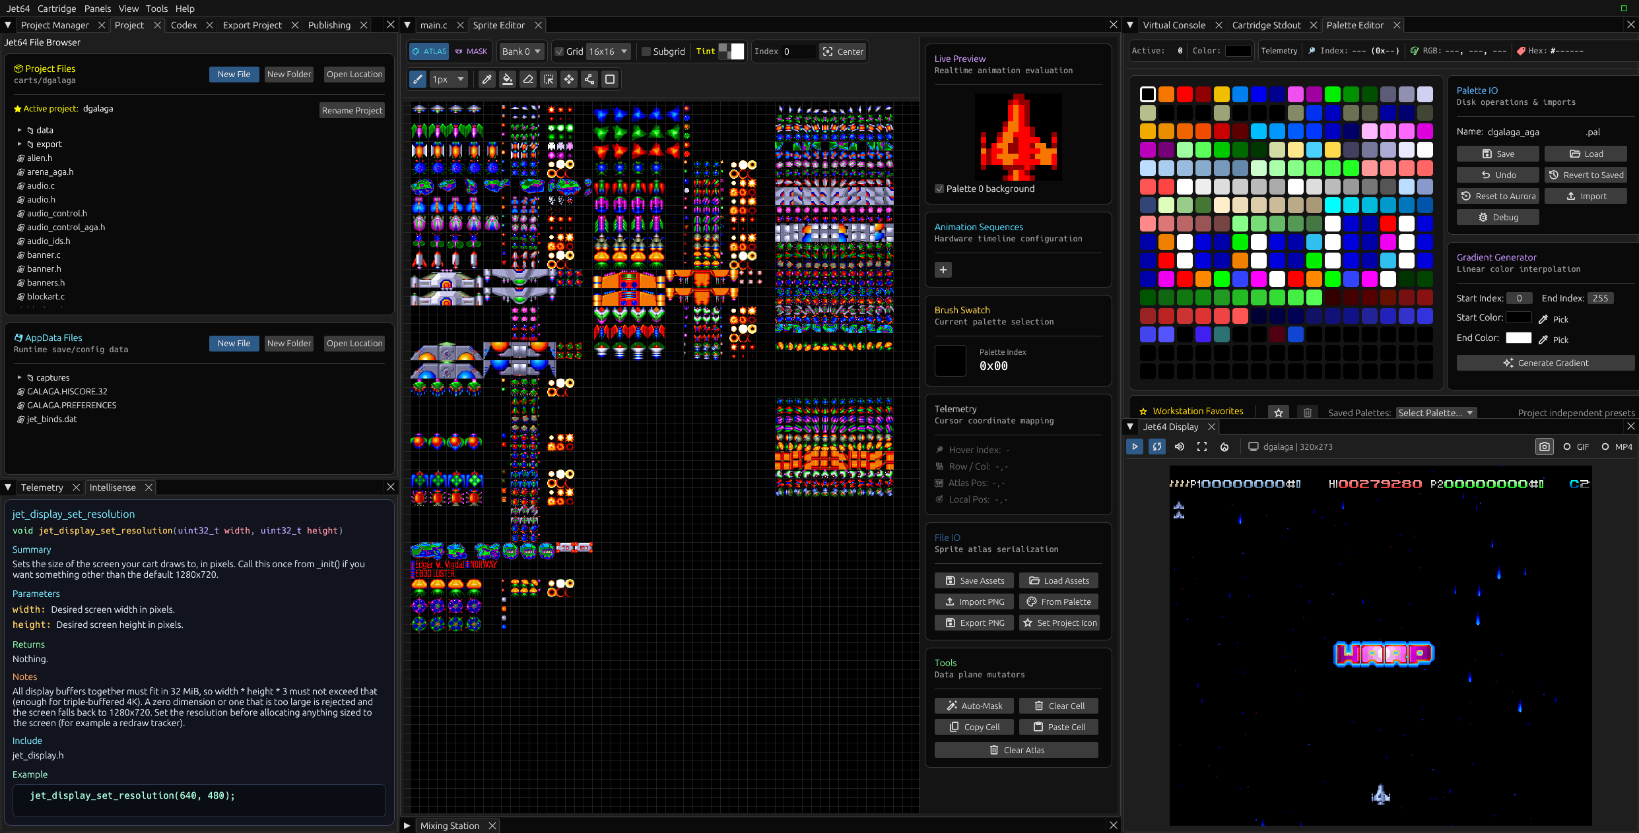1639x833 pixels.
Task: Expand the data folder in Project Files
Action: (x=20, y=131)
